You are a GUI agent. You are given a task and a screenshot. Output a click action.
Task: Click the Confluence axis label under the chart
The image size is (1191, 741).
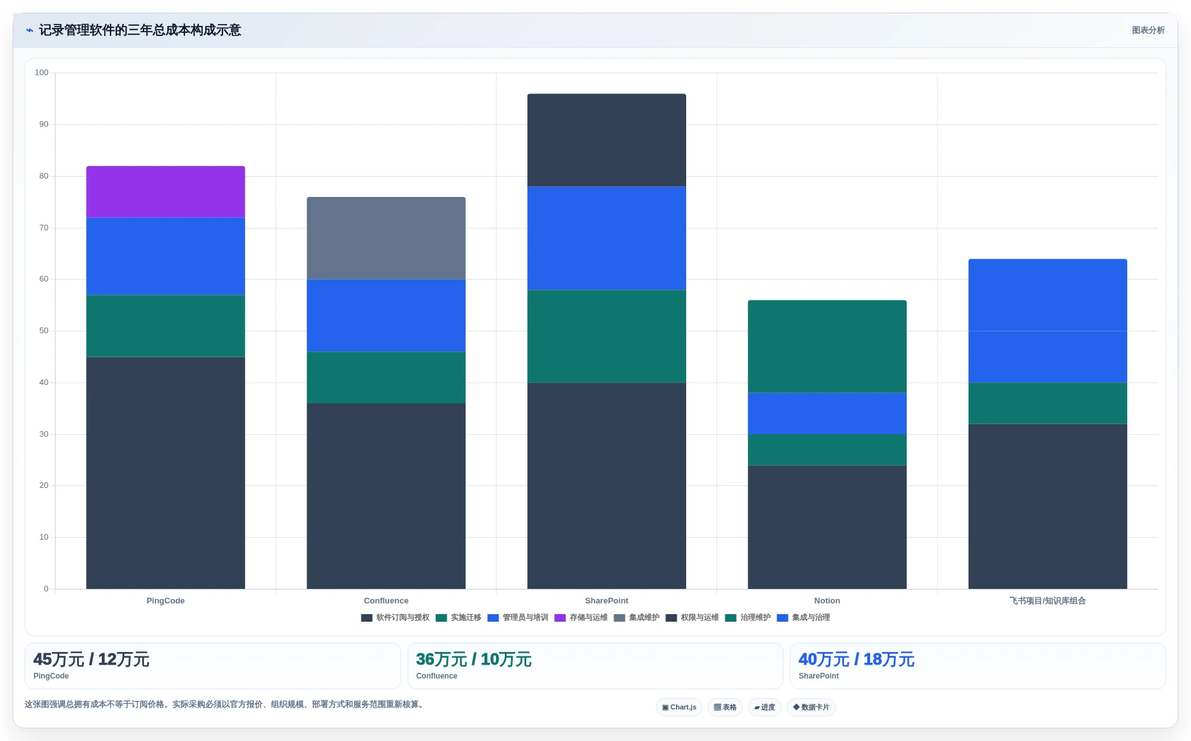[x=386, y=601]
